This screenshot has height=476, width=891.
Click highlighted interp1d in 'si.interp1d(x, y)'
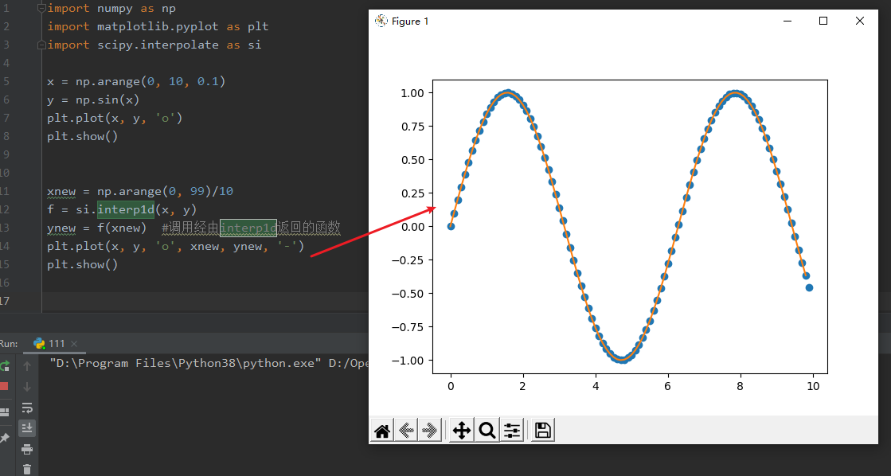click(126, 209)
